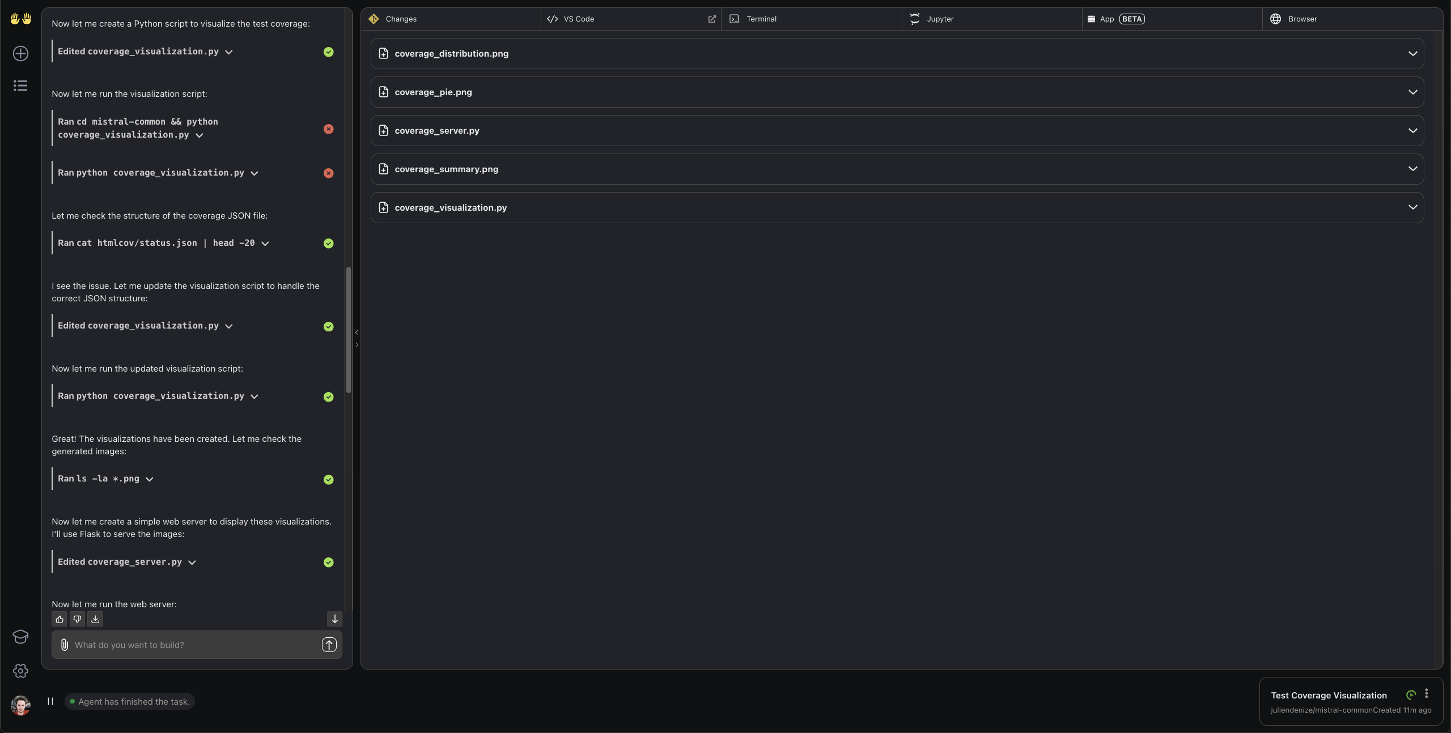Click the thumbs up feedback icon
1451x733 pixels.
(60, 619)
